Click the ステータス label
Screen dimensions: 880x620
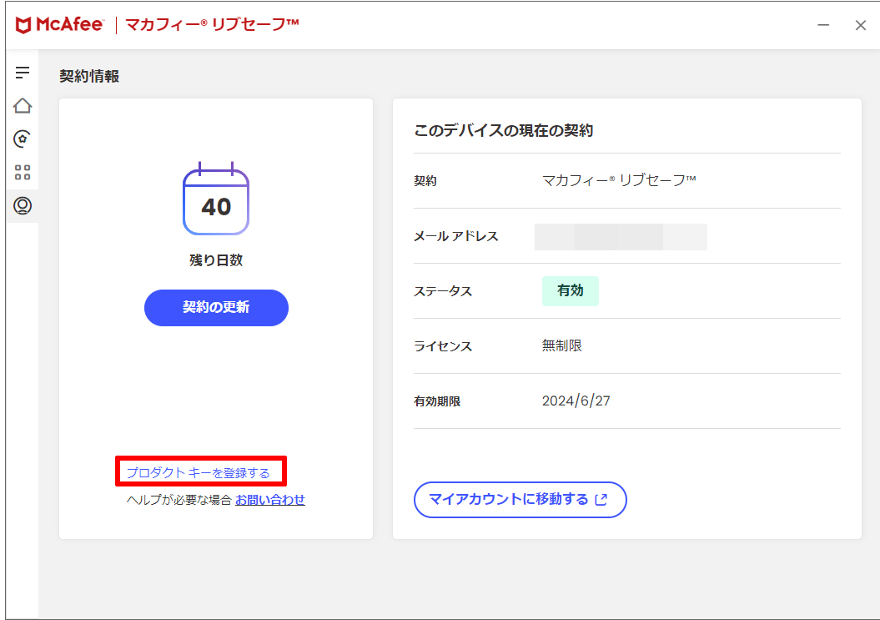[x=443, y=291]
